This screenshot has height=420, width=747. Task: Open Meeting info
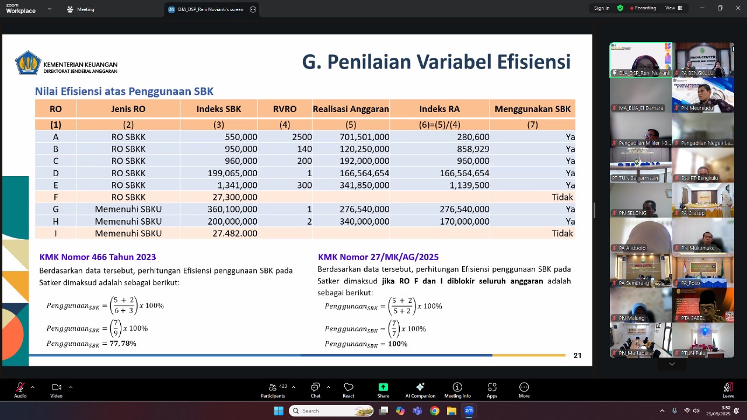457,389
